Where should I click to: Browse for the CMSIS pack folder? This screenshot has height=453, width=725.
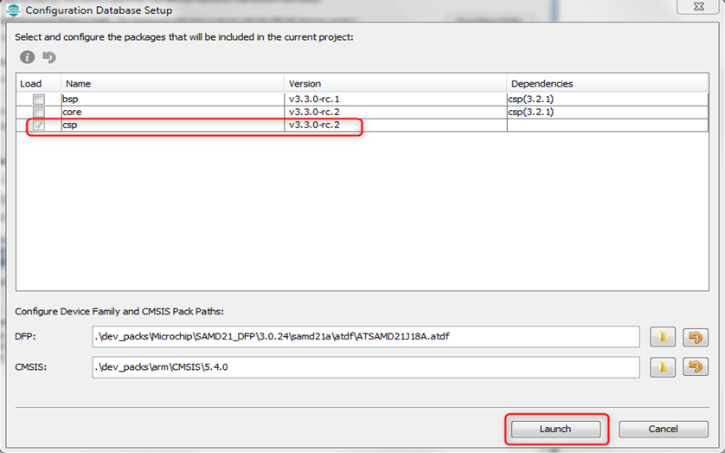click(662, 367)
